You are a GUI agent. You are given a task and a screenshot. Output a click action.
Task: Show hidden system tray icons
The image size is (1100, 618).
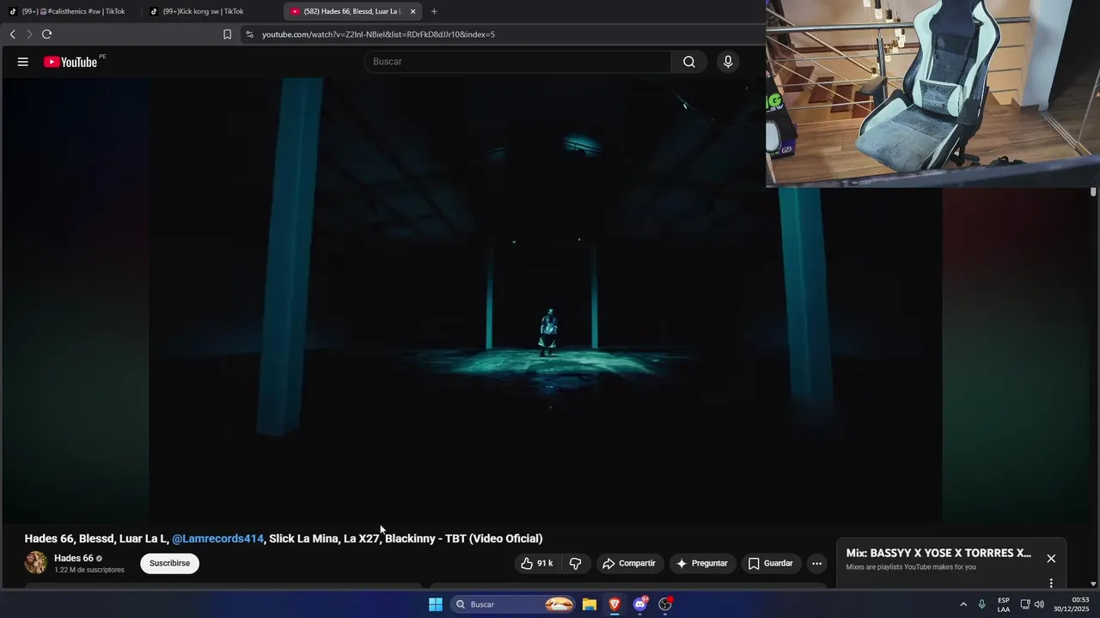[x=963, y=604]
